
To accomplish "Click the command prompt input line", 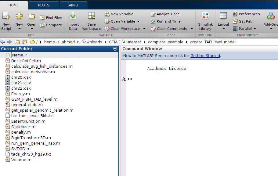I will 202,79.
